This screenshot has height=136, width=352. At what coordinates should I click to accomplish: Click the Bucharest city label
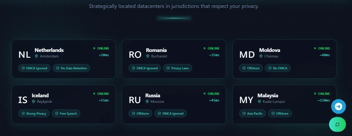[159, 56]
